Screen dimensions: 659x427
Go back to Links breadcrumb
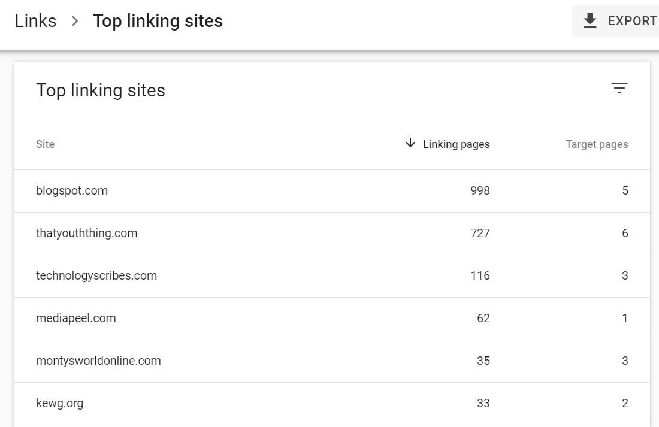coord(35,21)
